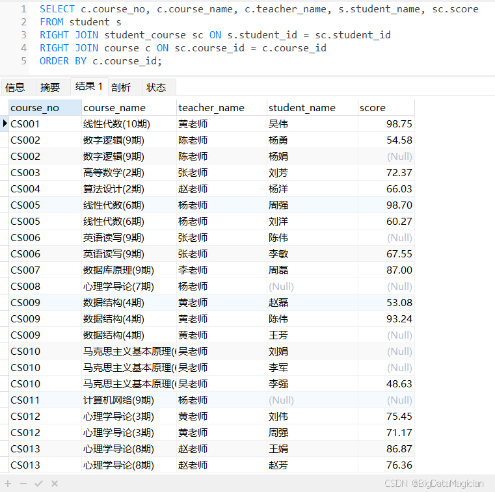The image size is (495, 492).
Task: Select the score cell 66.03
Action: [x=386, y=189]
